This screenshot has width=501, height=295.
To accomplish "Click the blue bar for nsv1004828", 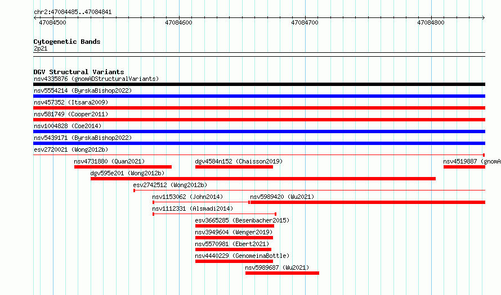I will point(259,131).
